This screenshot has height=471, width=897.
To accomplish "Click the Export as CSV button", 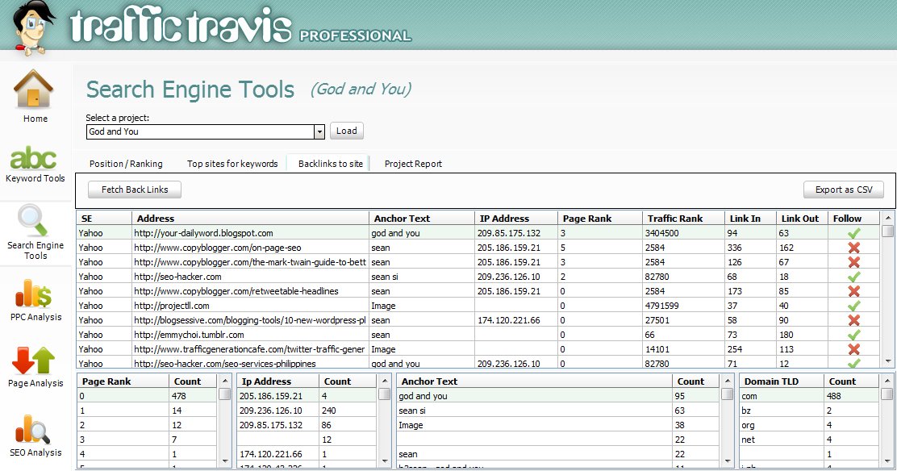I will tap(843, 190).
